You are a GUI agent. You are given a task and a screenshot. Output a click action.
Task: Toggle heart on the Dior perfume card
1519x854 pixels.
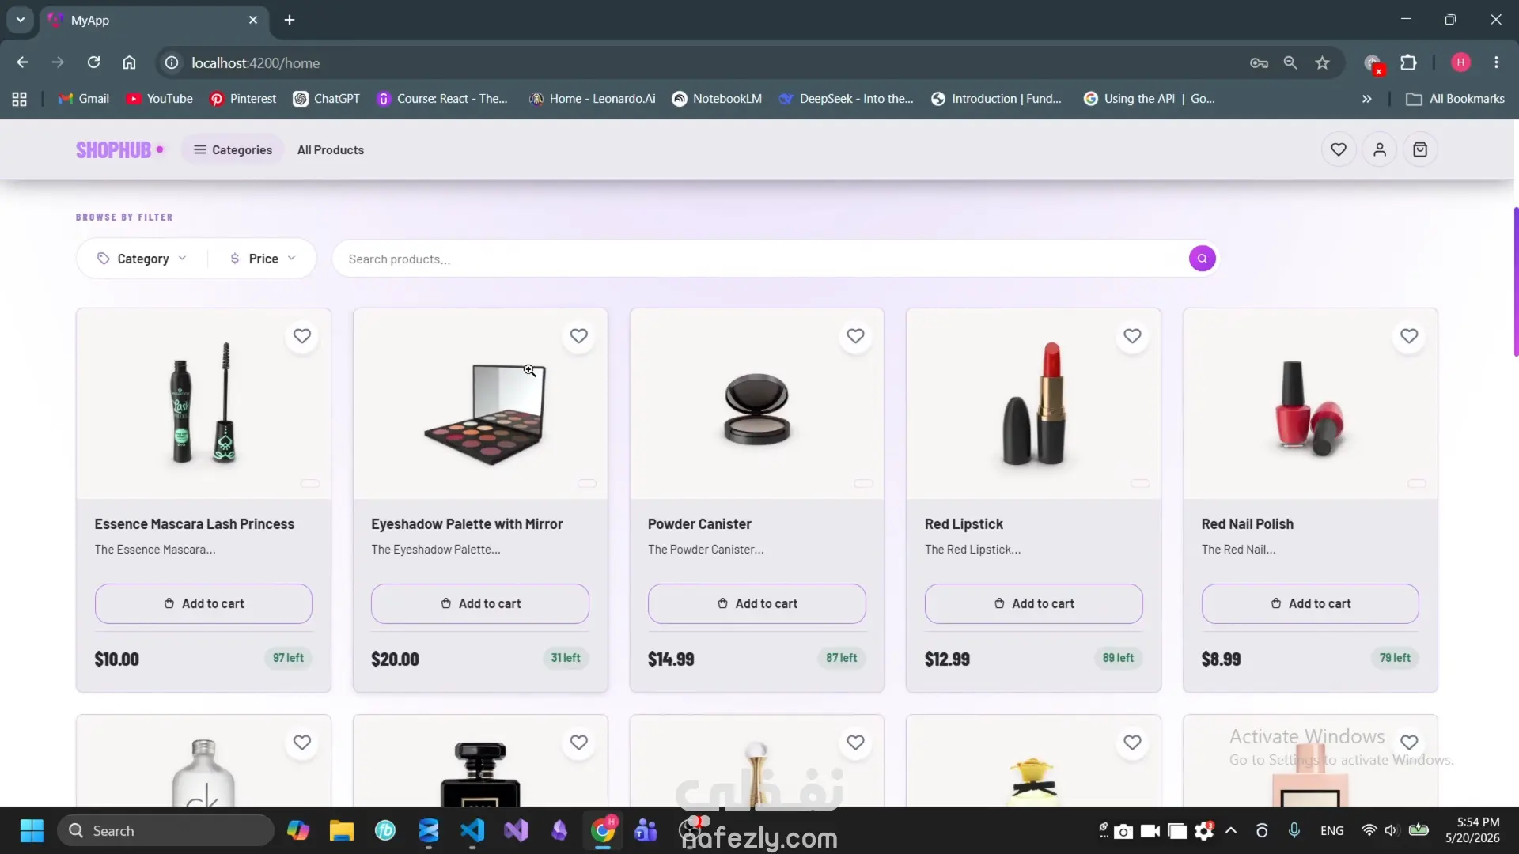855,743
